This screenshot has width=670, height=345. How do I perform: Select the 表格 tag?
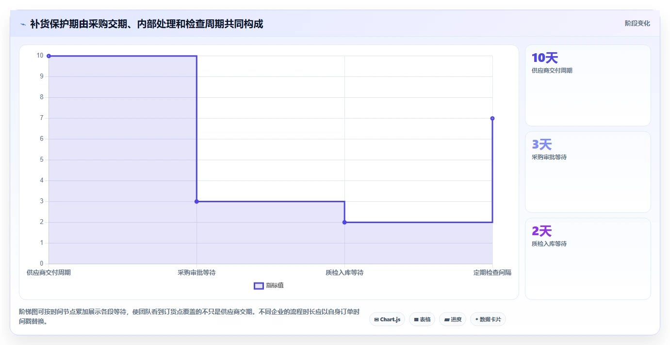pos(422,319)
